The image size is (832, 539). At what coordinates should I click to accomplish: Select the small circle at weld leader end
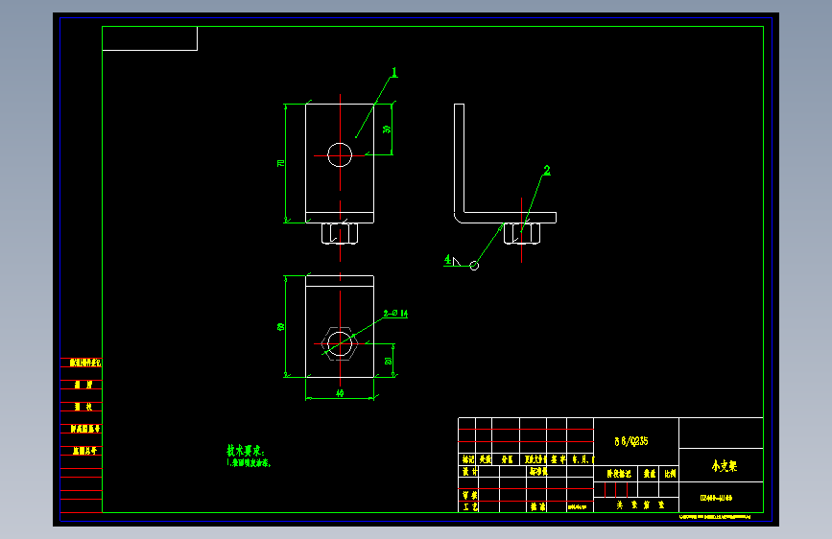coord(474,266)
